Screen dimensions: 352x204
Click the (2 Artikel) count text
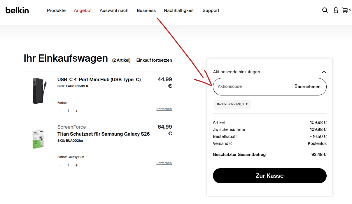121,60
